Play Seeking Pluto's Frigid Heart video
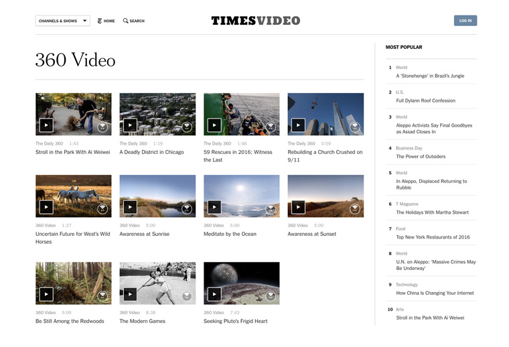The image size is (509, 347). (214, 295)
